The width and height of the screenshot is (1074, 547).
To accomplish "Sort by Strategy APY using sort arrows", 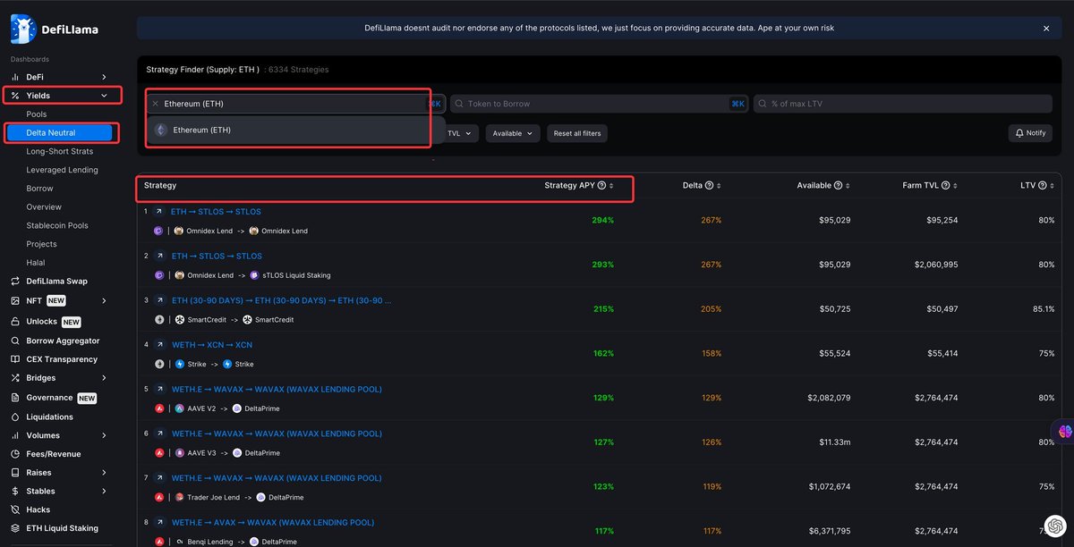I will click(x=611, y=186).
